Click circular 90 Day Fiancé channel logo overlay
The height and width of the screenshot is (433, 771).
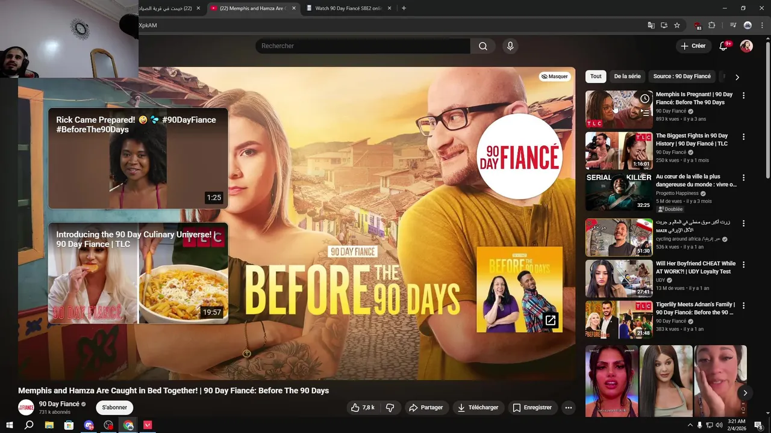coord(519,157)
